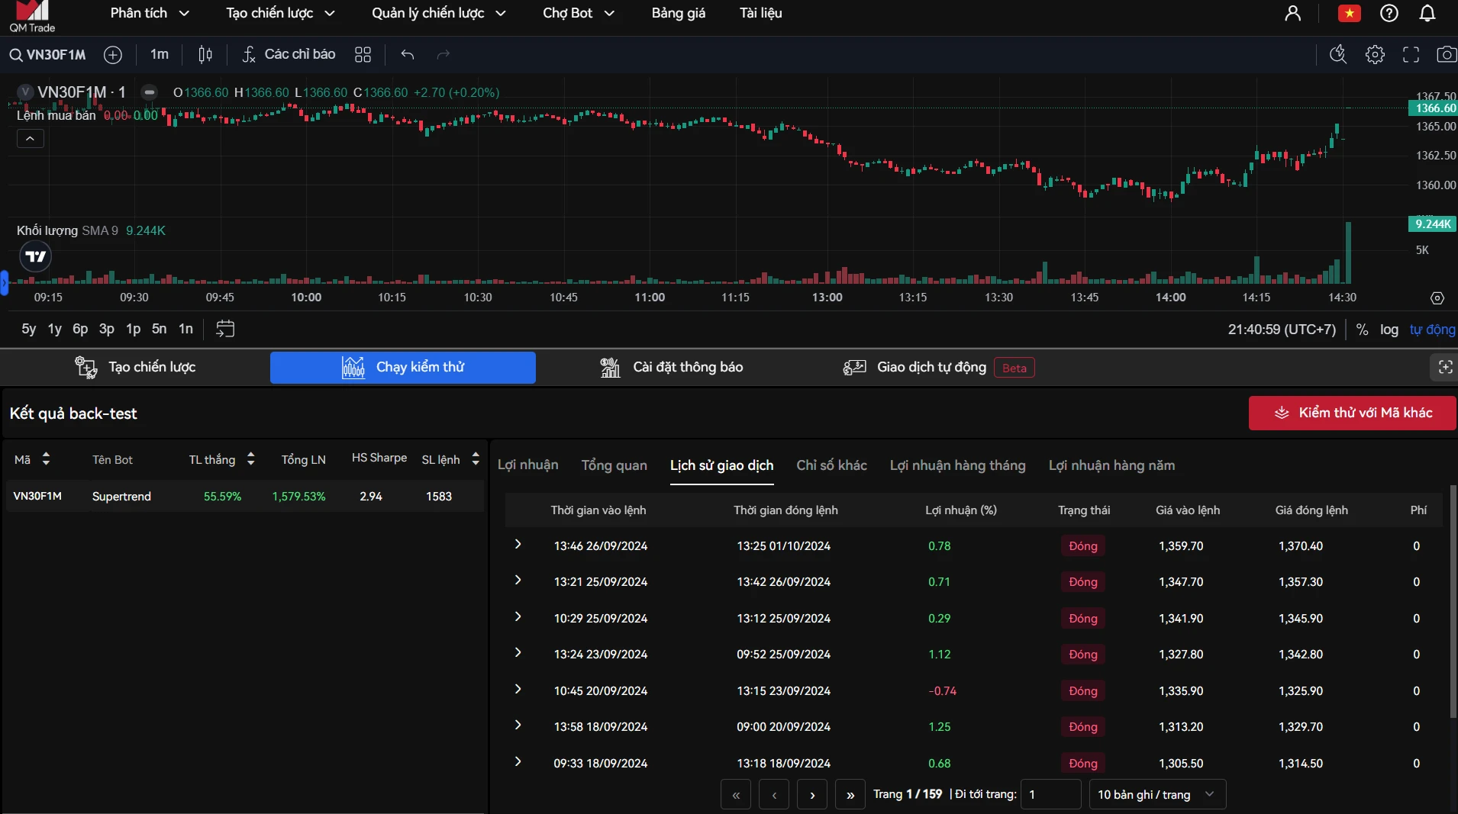Open 'Lợi nhuận hàng tháng' tab
This screenshot has width=1458, height=814.
click(x=958, y=465)
